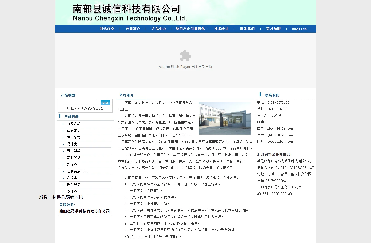Click the Flash Player plugin puzzle icon
Viewport: 371px width, 243px height.
coord(185,55)
